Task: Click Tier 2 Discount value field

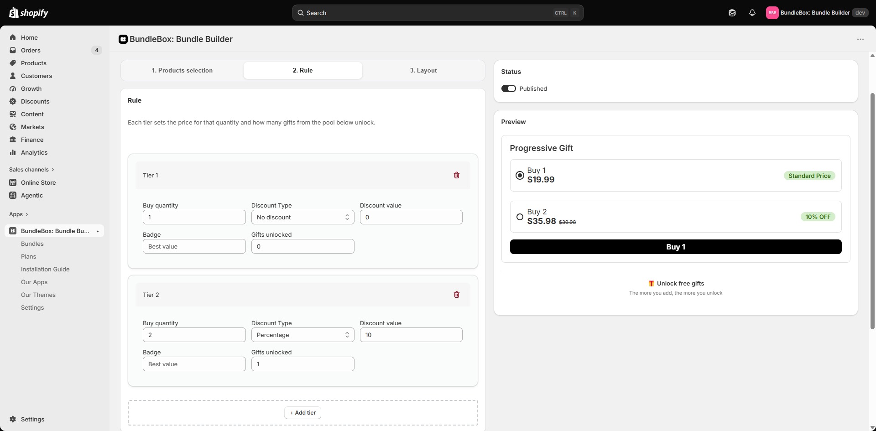Action: pyautogui.click(x=411, y=335)
